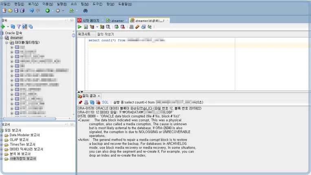311x175 pixels.
Task: Switch to the dreamer worksheet tab
Action: [x=117, y=21]
